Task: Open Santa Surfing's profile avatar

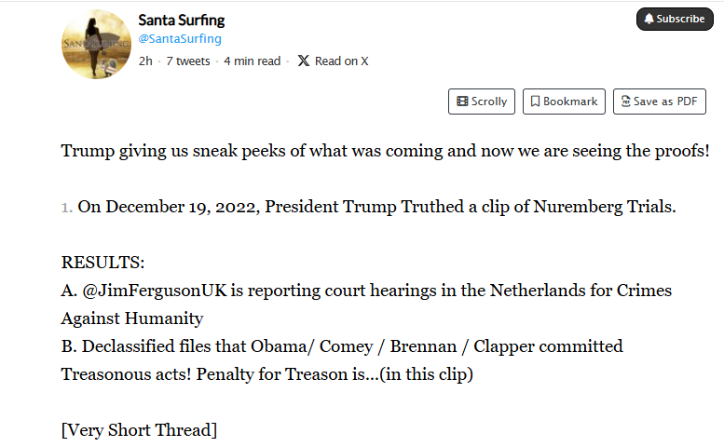Action: 96,44
